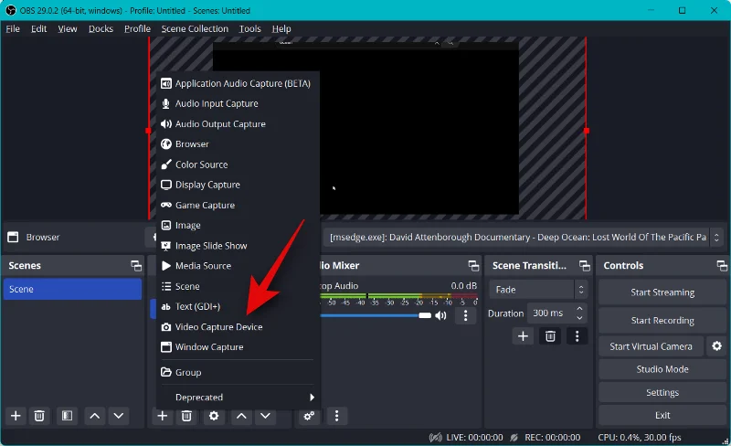Open the File menu
731x446 pixels.
point(13,29)
